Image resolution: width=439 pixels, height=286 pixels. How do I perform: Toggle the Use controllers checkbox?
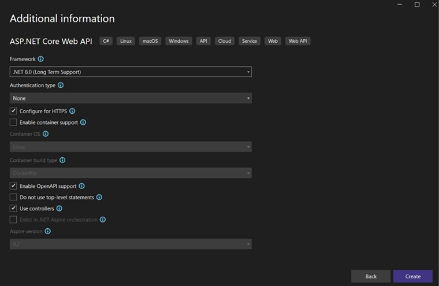click(13, 208)
